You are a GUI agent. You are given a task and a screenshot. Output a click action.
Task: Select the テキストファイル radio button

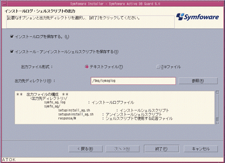pyautogui.click(x=87, y=67)
